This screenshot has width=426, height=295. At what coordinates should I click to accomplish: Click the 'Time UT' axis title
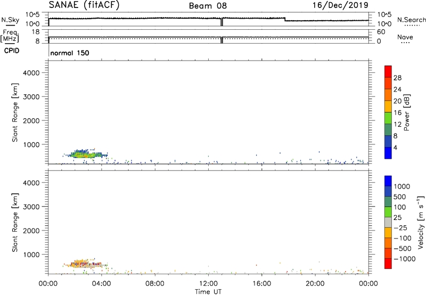click(208, 292)
